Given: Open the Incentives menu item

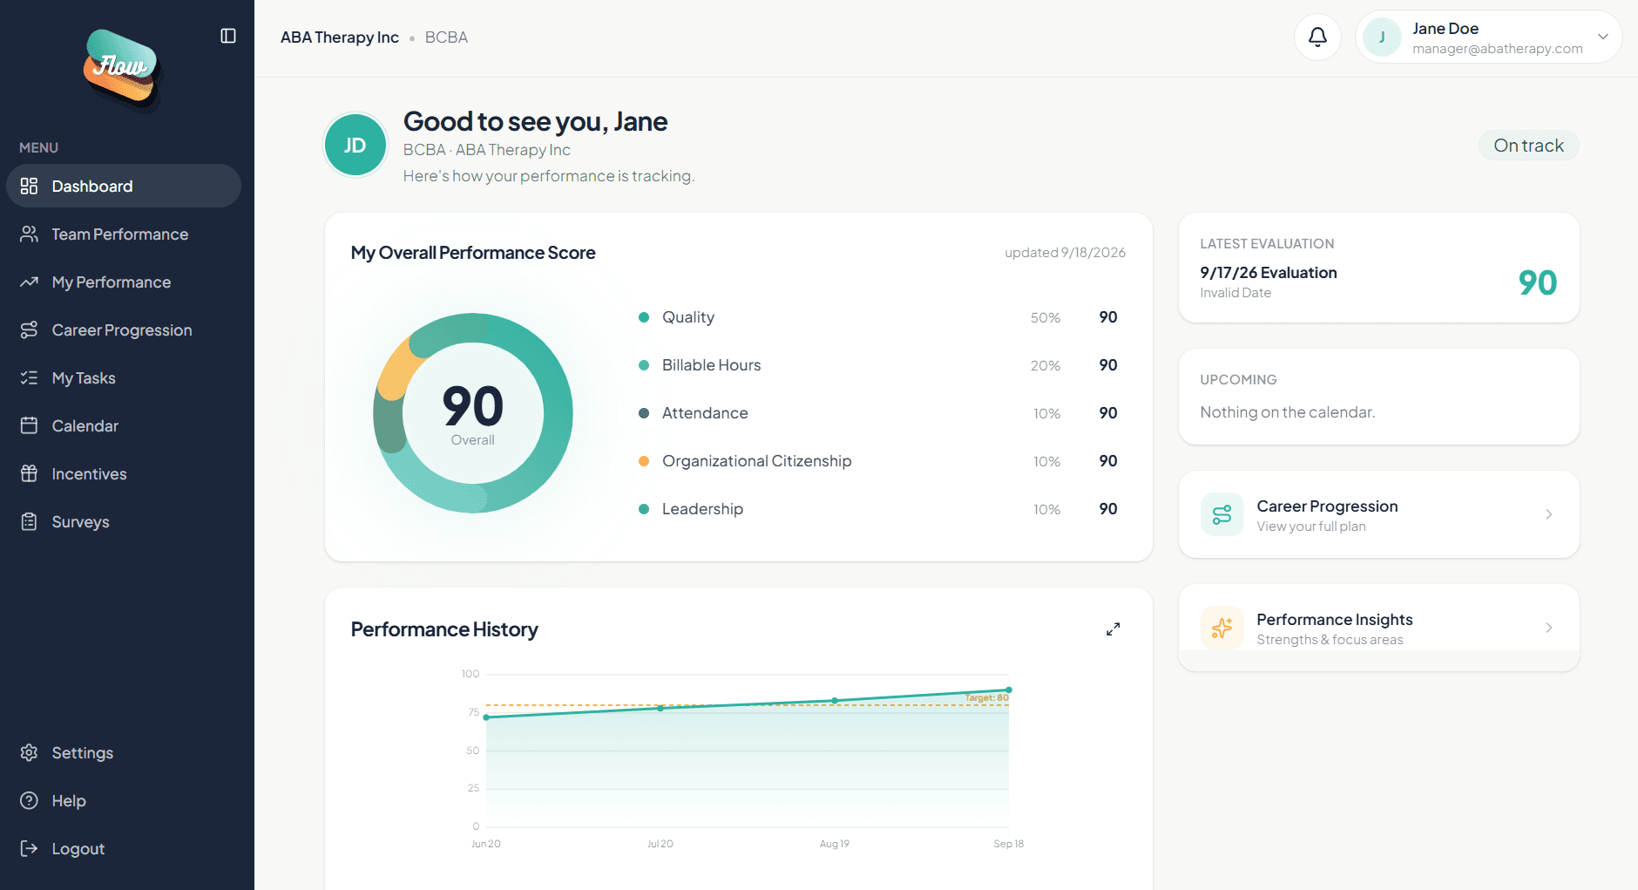Looking at the screenshot, I should (124, 473).
